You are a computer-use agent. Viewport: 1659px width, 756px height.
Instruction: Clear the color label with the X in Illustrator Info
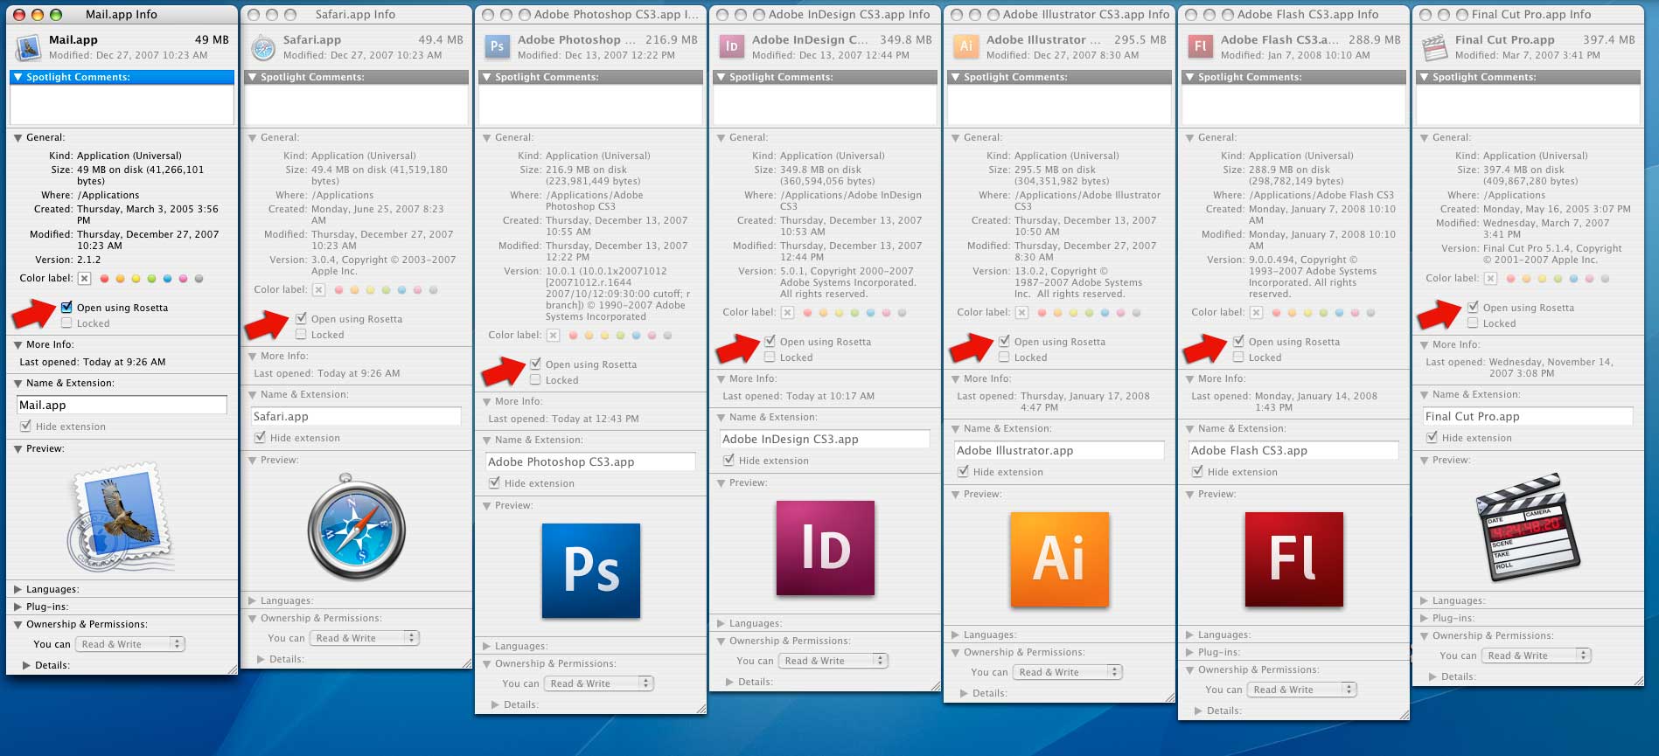[x=1021, y=313]
